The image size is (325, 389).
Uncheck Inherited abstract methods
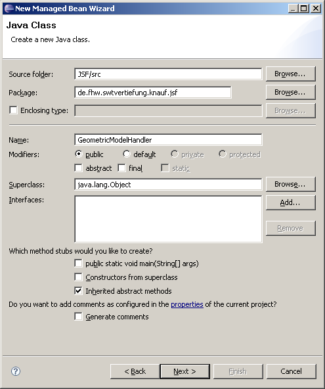[78, 290]
